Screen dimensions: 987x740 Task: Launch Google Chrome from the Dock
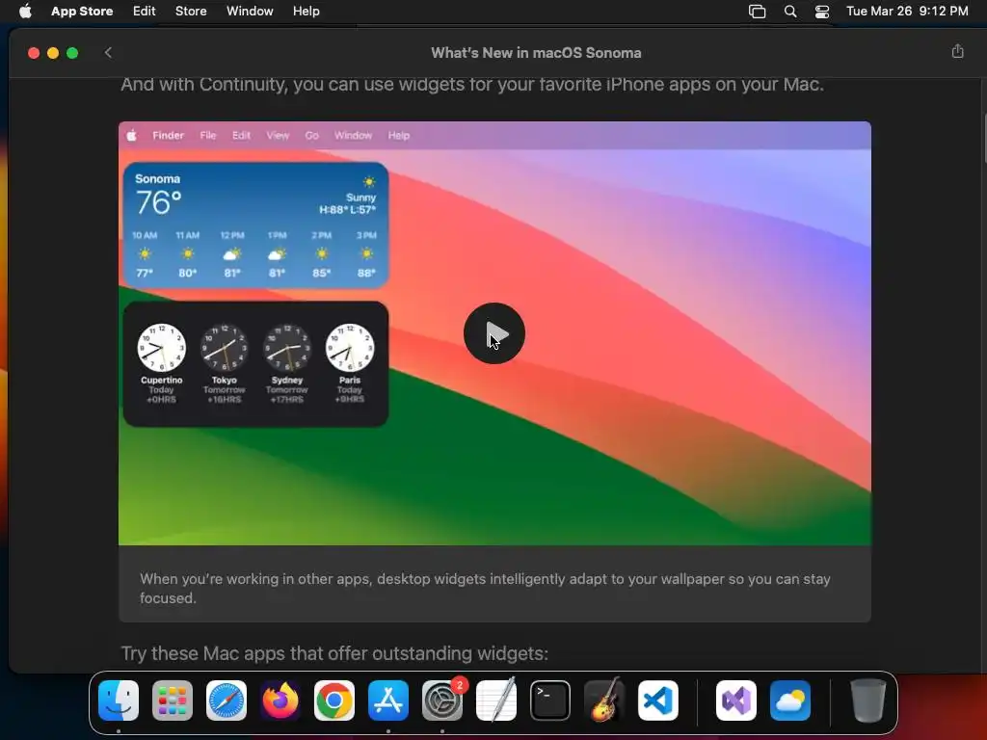coord(334,700)
